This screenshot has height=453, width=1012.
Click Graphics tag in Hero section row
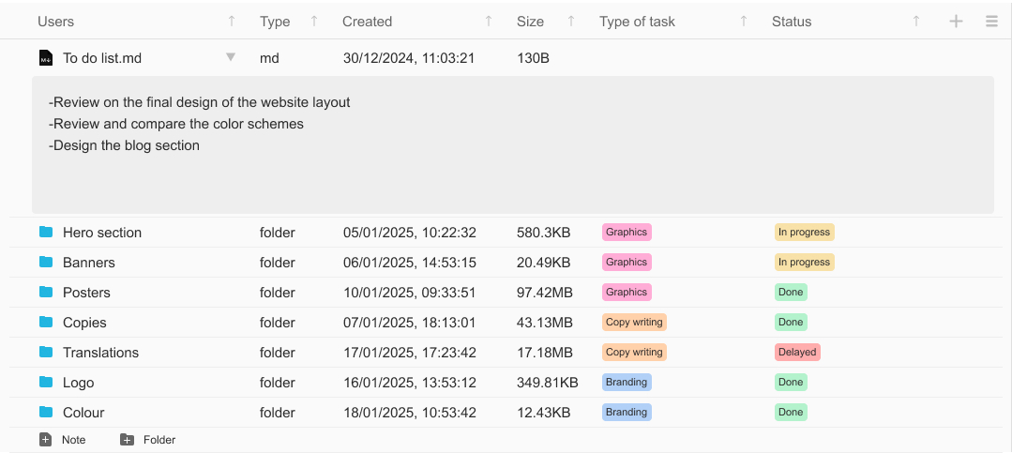(627, 232)
